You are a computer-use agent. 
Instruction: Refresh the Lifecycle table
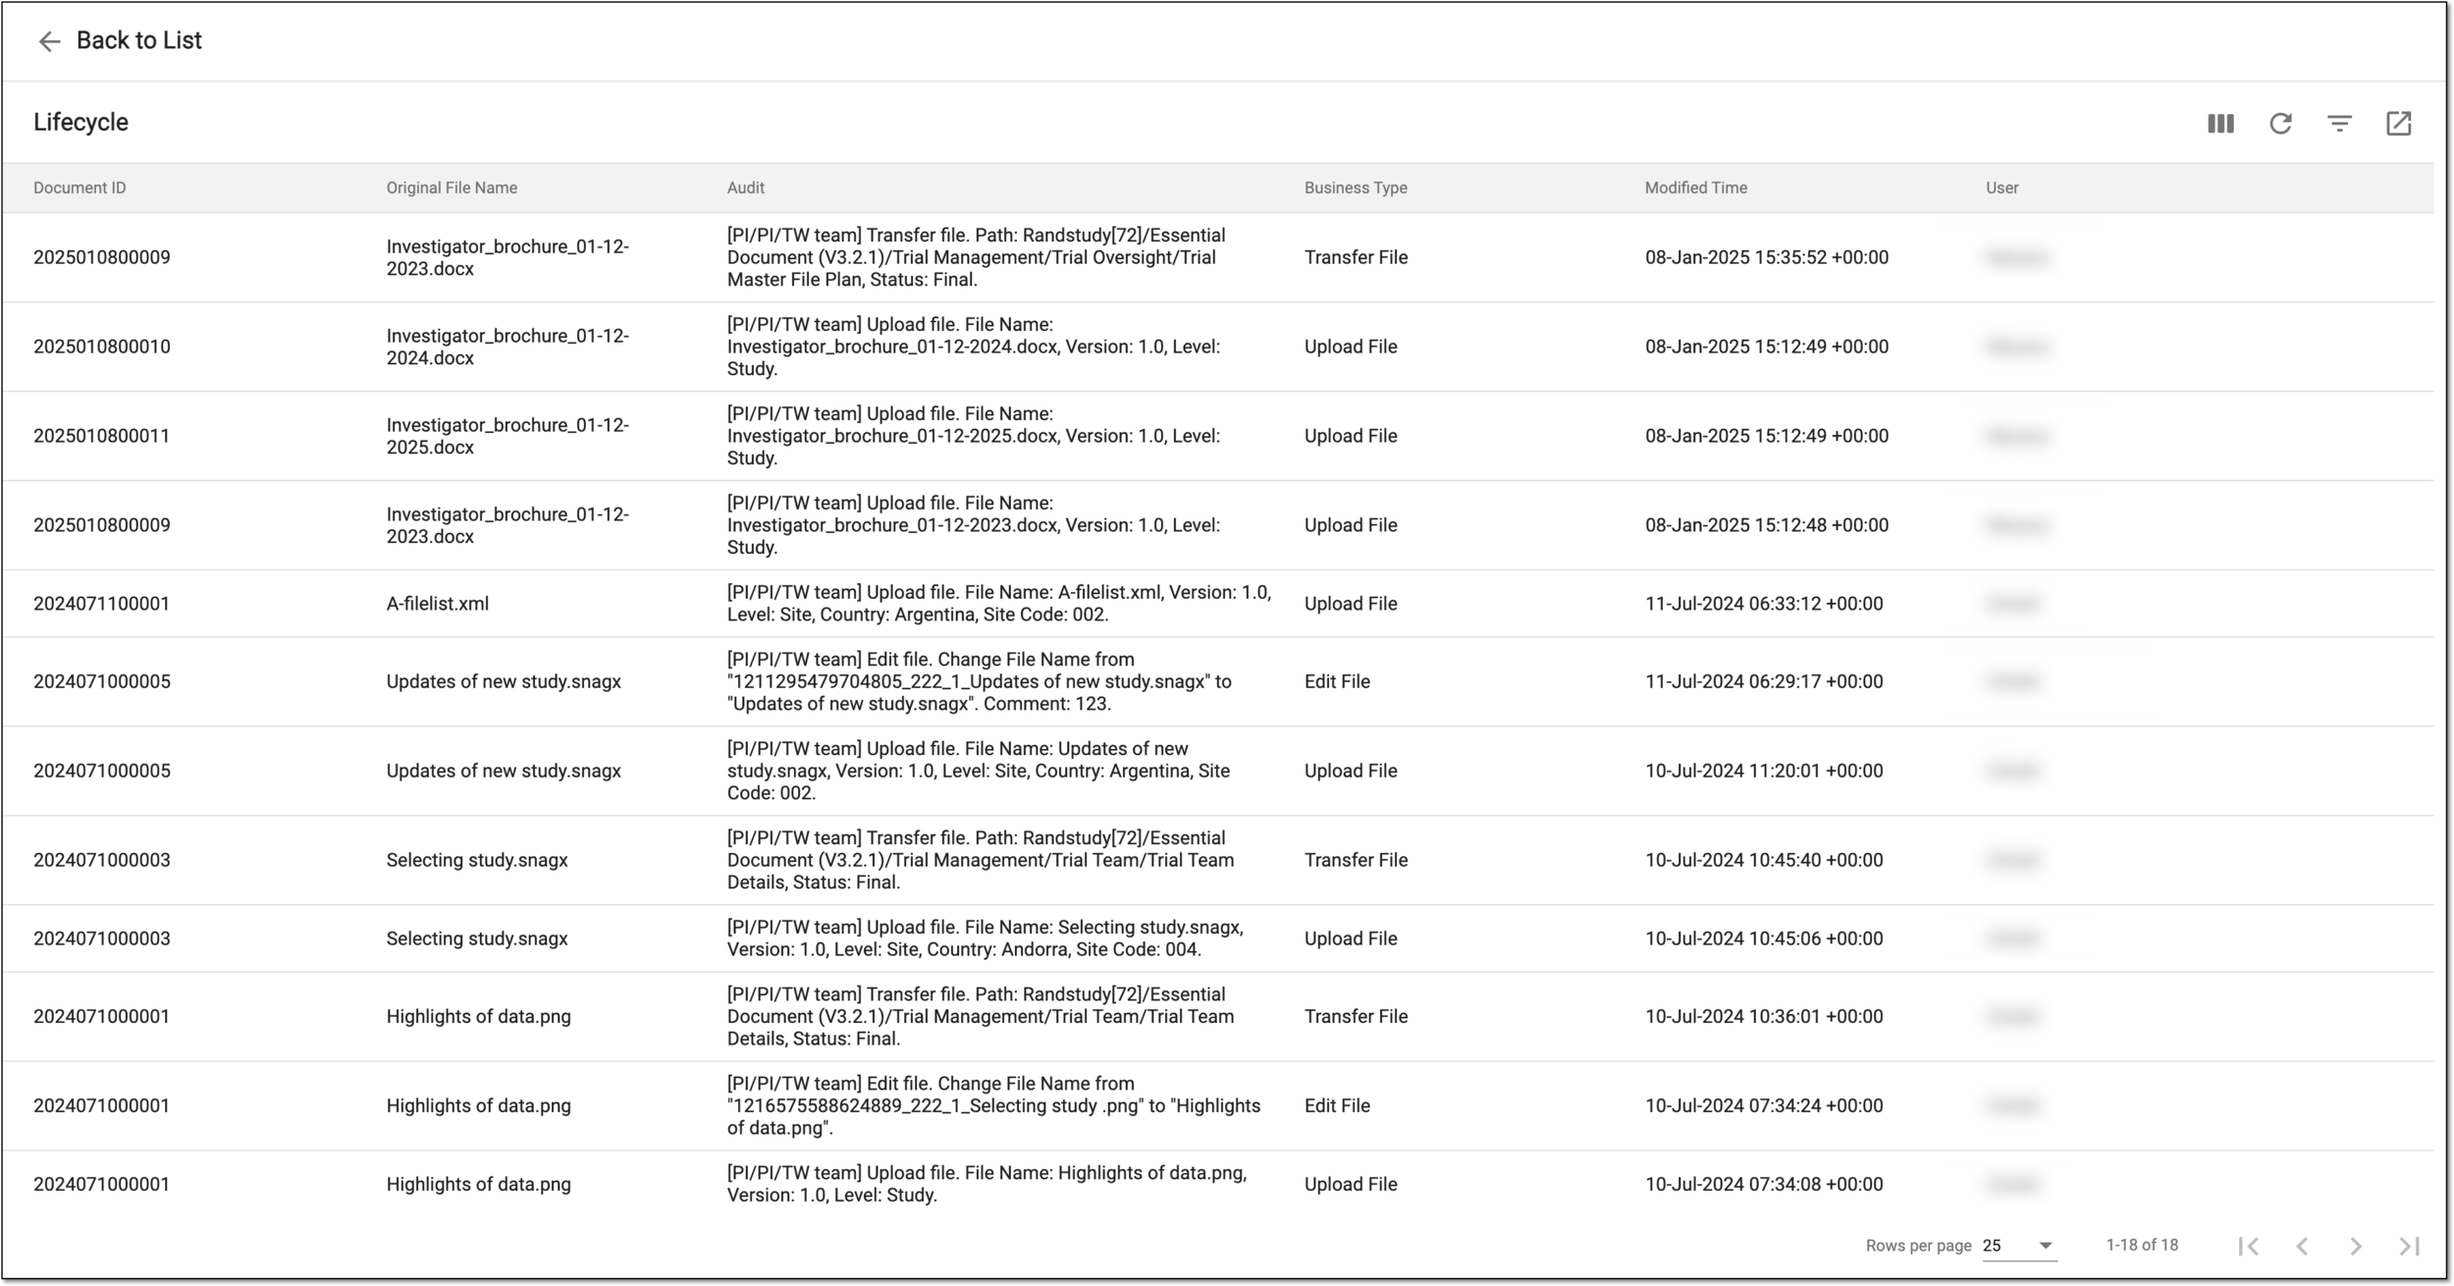(2280, 124)
